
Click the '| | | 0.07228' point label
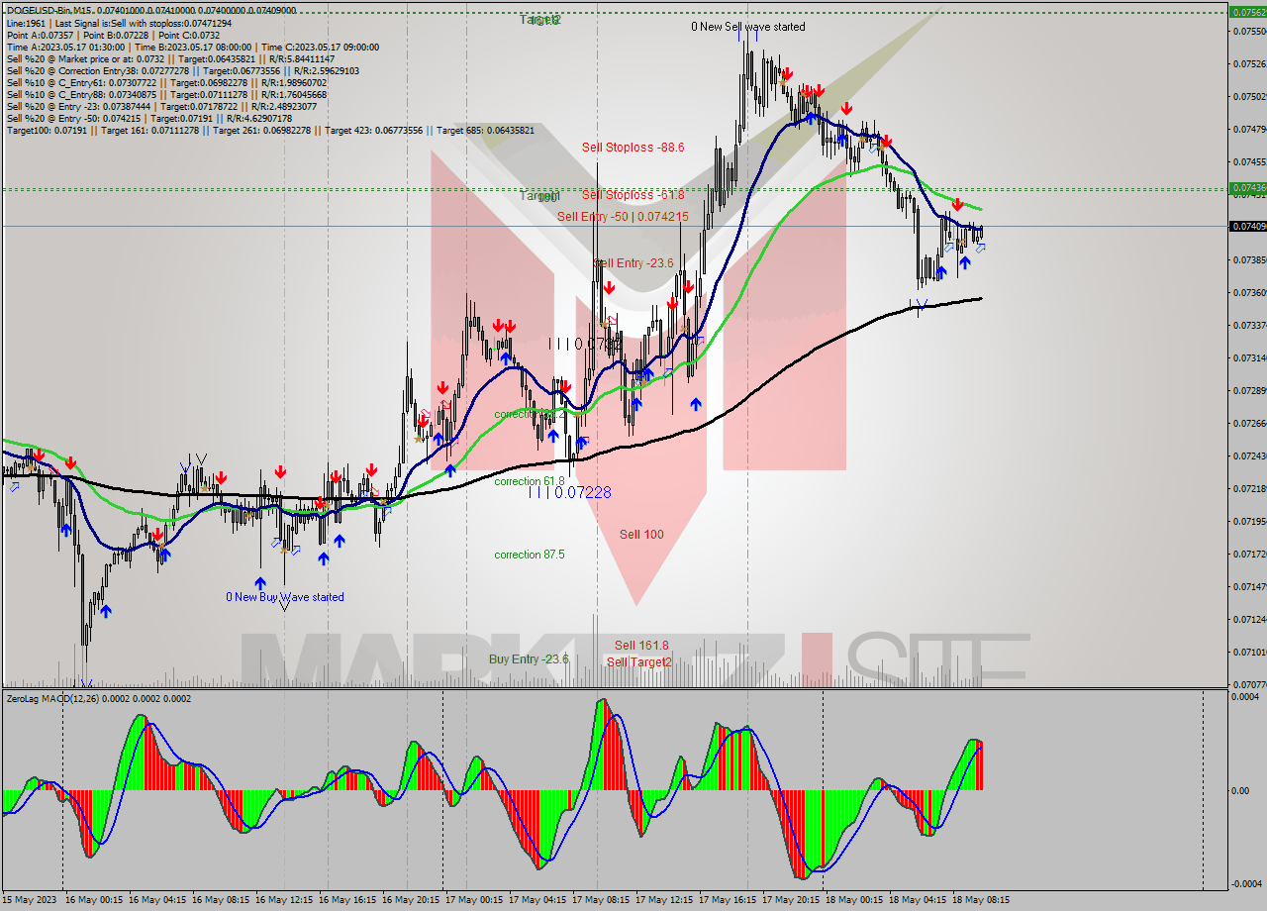[569, 492]
